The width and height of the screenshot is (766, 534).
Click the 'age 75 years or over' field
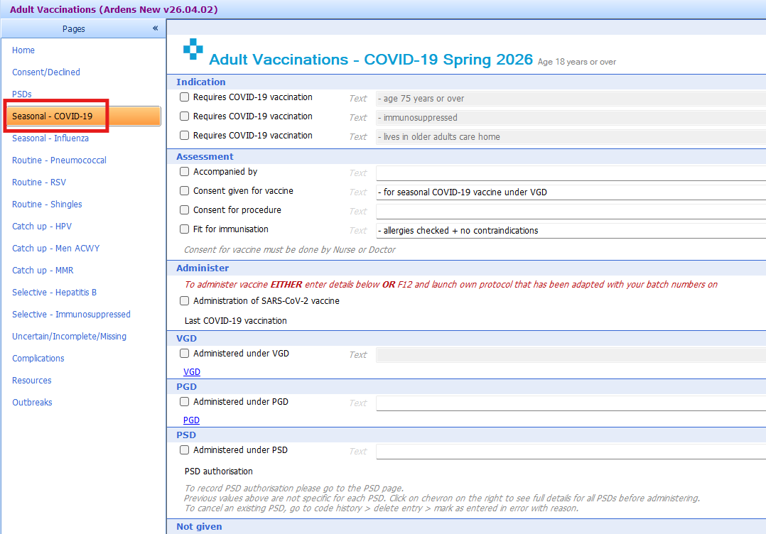pos(571,98)
